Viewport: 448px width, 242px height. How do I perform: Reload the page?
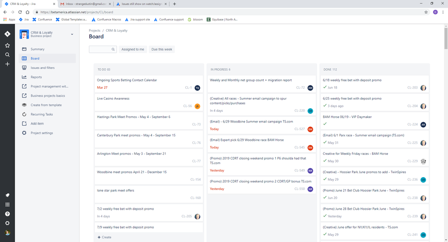pyautogui.click(x=20, y=12)
